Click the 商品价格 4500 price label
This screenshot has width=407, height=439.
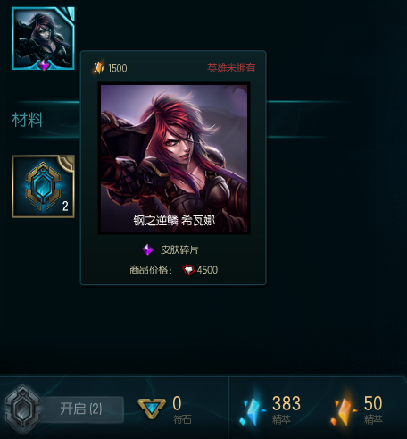pos(174,270)
